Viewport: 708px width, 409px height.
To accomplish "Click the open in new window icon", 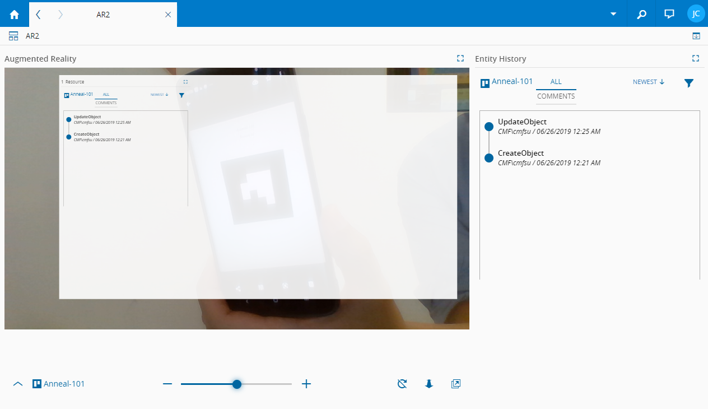I will pos(456,384).
